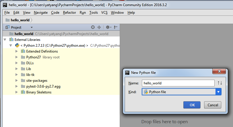
Task: Select the hello_world project root row
Action: pyautogui.click(x=61, y=34)
